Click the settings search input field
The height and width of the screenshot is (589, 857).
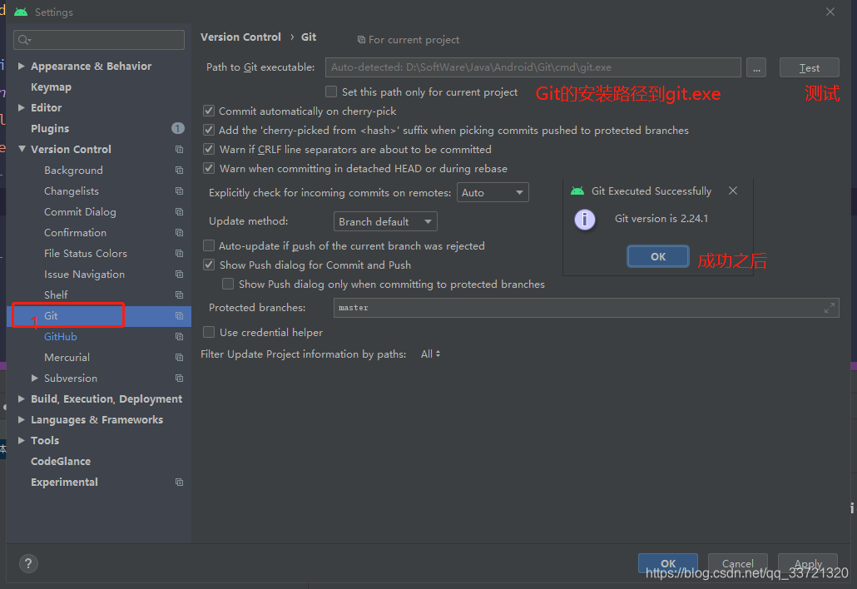[99, 40]
